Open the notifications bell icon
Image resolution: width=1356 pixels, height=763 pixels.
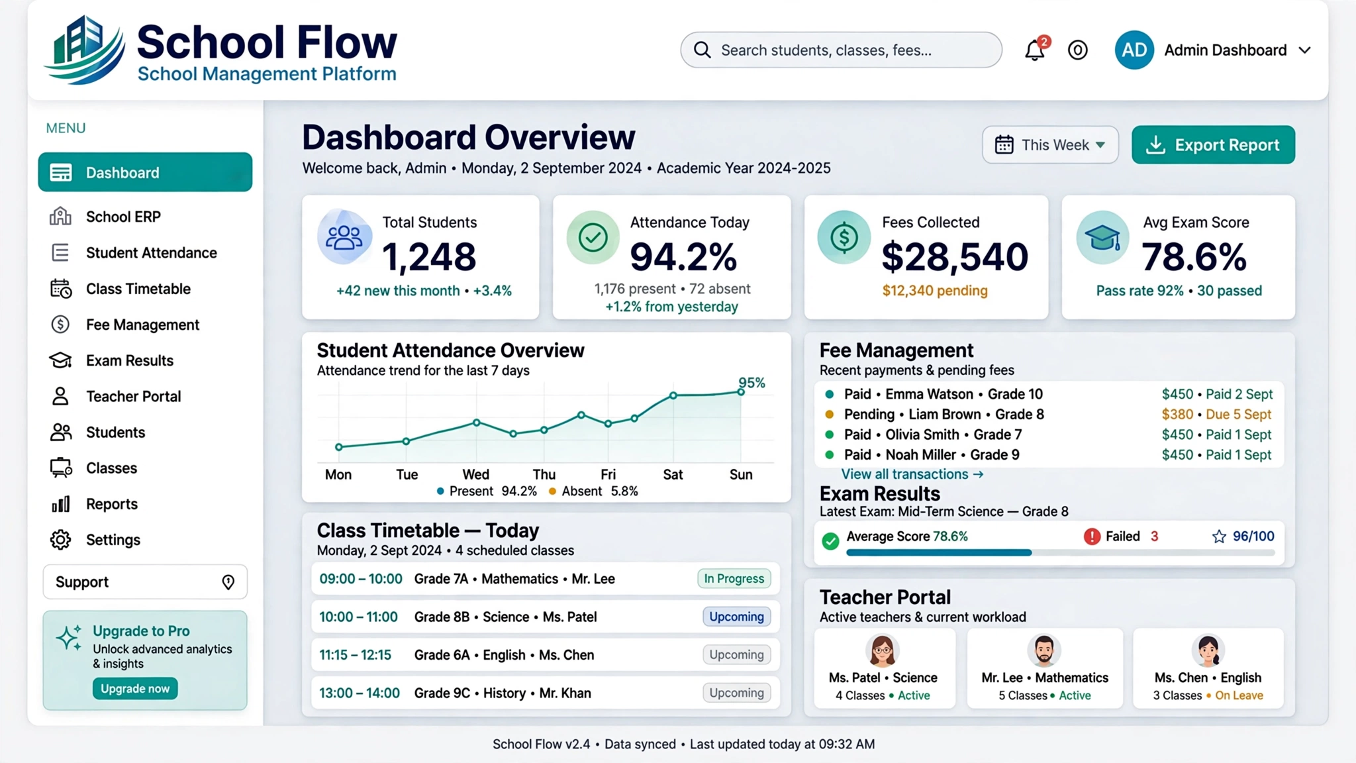(1035, 50)
